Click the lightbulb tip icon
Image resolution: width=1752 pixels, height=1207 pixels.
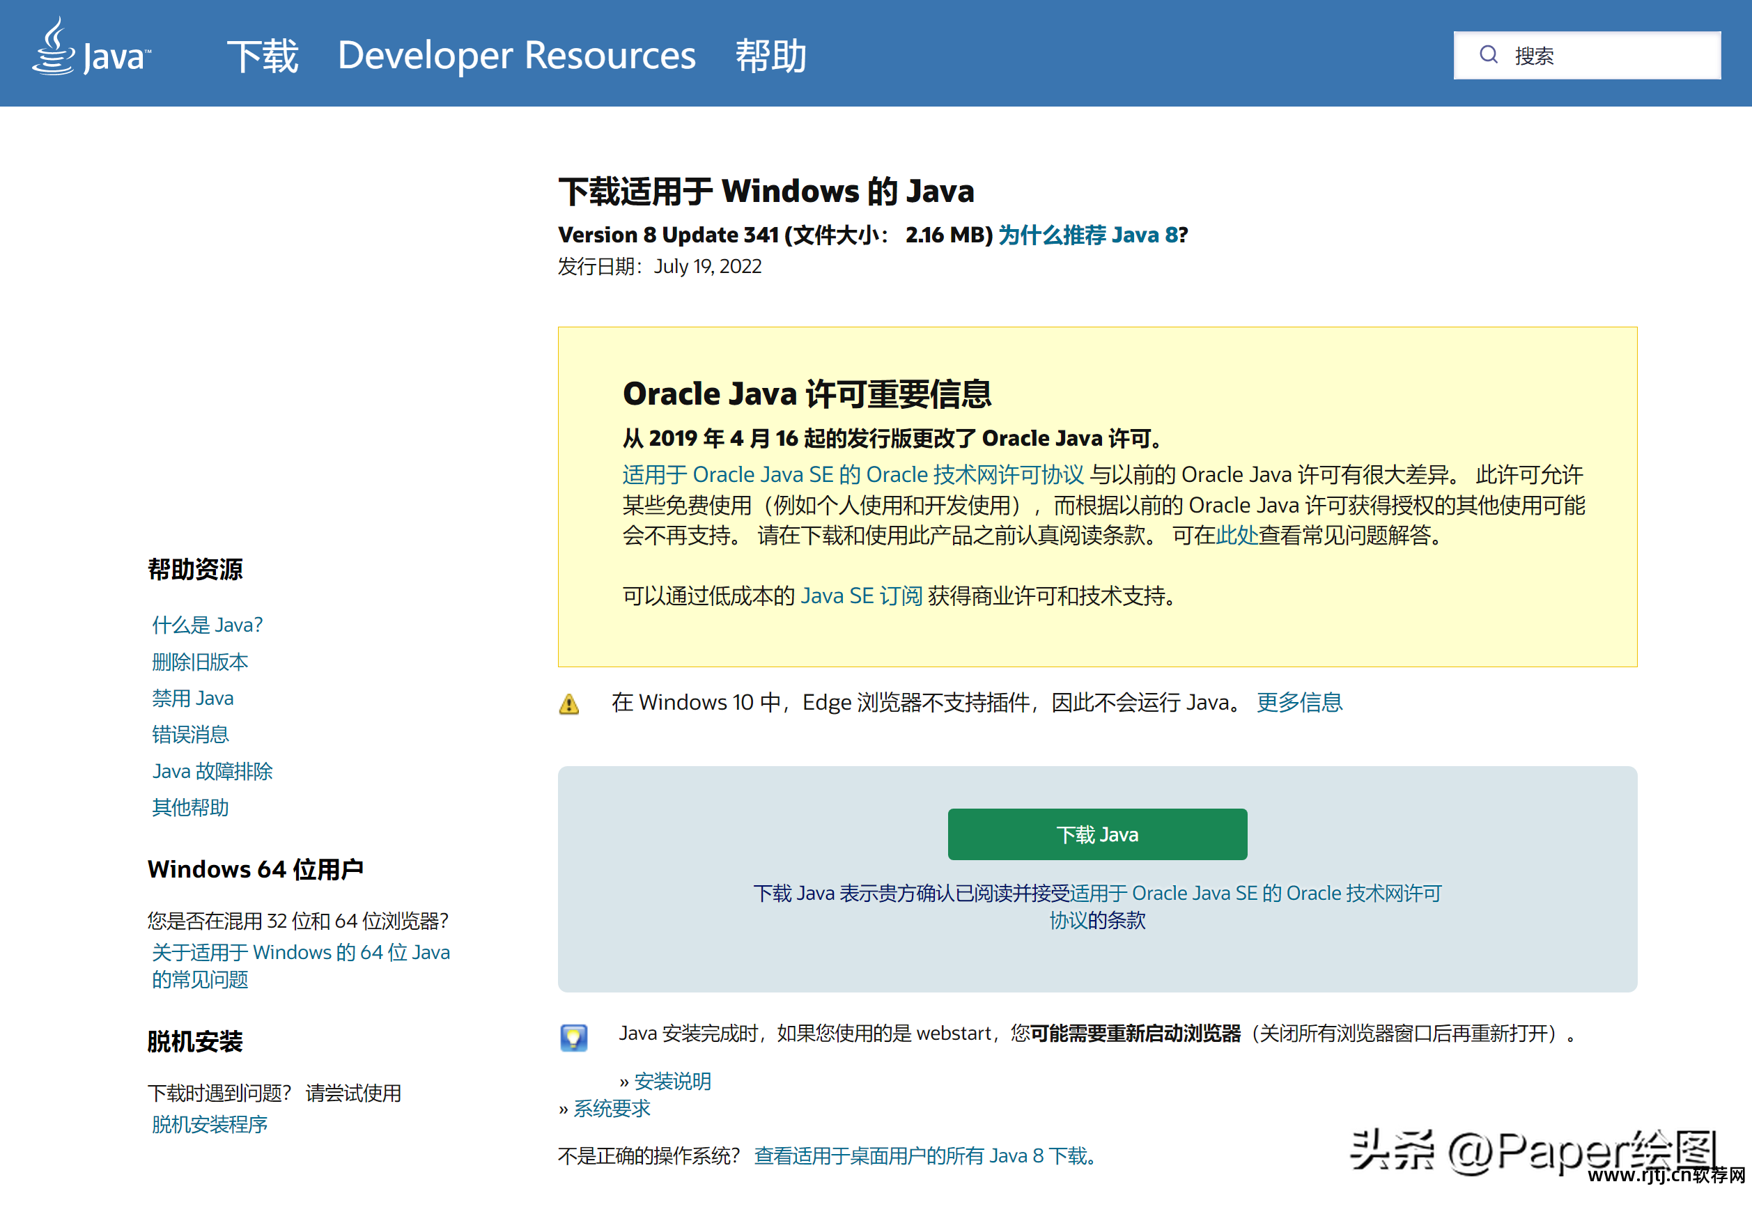[573, 1037]
